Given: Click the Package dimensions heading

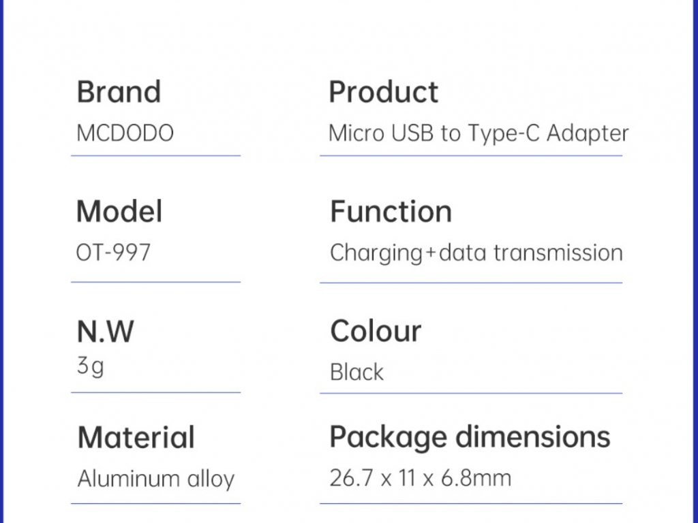Looking at the screenshot, I should click(470, 438).
